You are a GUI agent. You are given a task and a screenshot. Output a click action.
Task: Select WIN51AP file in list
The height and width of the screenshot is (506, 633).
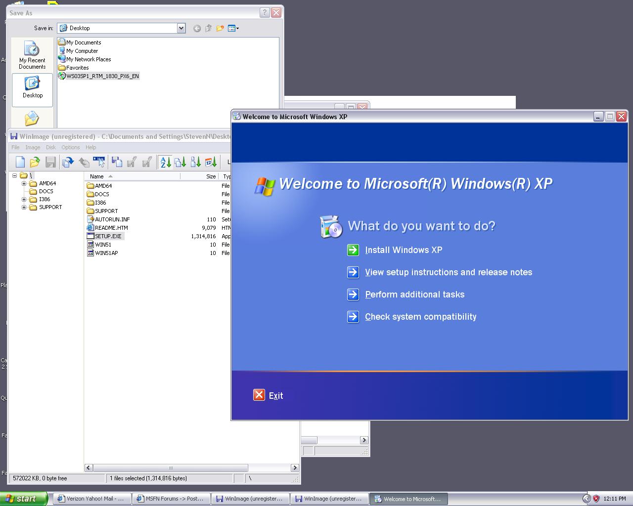106,253
